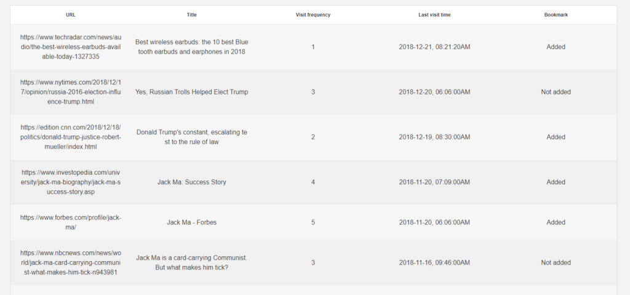This screenshot has width=630, height=295.
Task: Click the 2018-12-19 last visit time cell
Action: click(434, 137)
